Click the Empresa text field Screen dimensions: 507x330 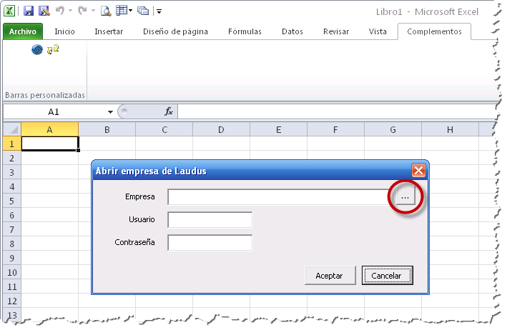click(280, 196)
